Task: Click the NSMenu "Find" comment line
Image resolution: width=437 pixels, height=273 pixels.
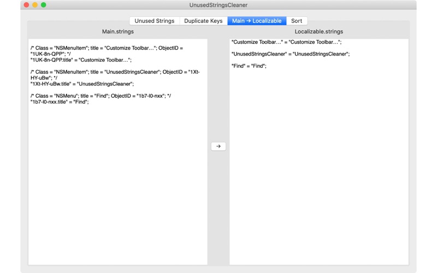Action: point(101,96)
